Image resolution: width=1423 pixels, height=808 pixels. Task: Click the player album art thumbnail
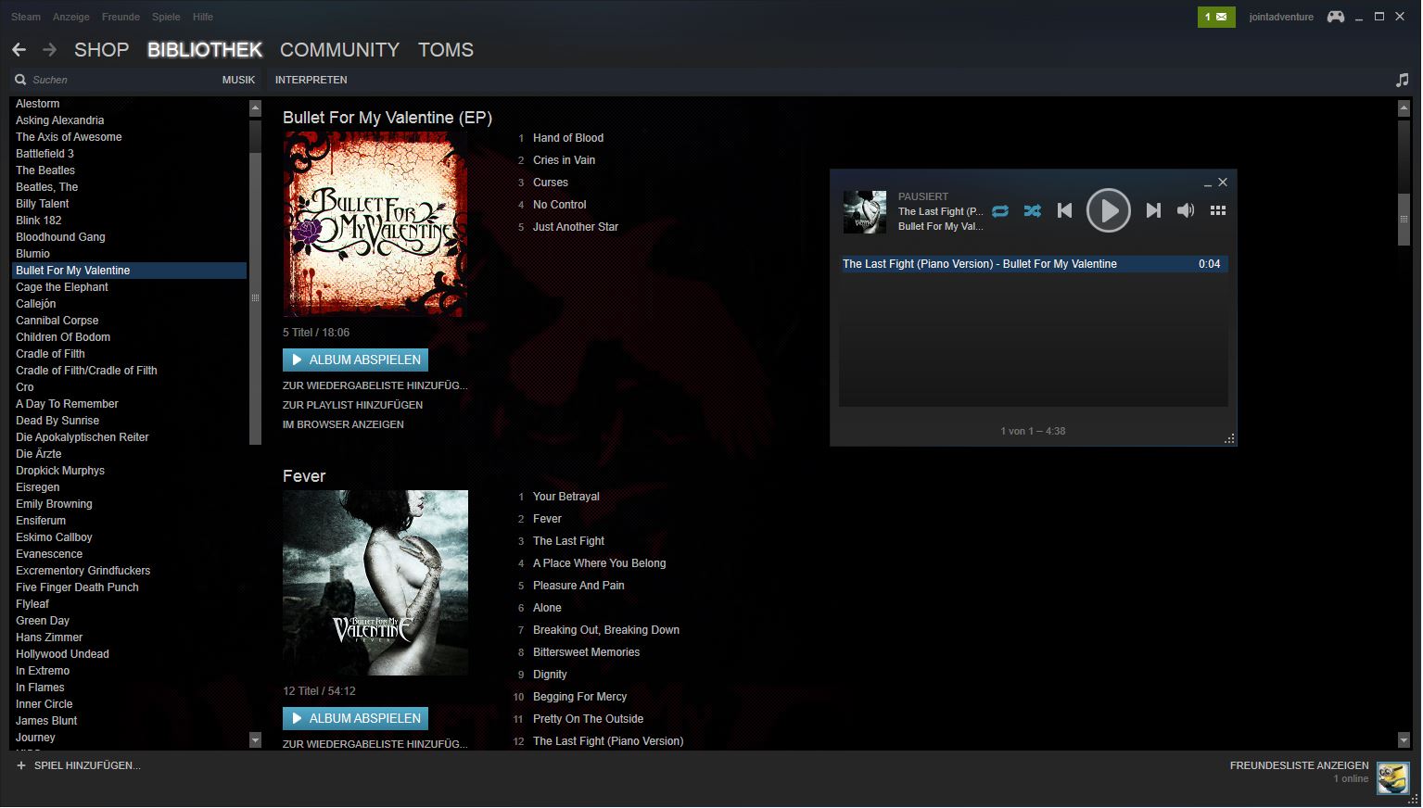pos(865,211)
